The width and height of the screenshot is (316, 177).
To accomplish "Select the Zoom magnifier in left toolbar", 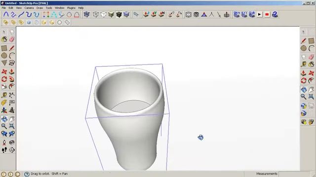I will [4, 126].
